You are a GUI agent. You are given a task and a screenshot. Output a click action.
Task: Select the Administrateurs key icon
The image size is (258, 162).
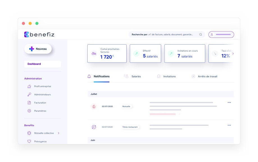pos(30,94)
